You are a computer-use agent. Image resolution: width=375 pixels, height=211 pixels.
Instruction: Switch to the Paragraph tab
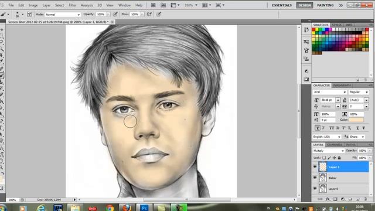(342, 86)
